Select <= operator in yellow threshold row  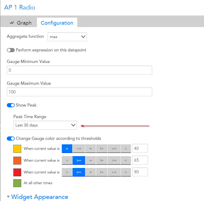point(114,149)
